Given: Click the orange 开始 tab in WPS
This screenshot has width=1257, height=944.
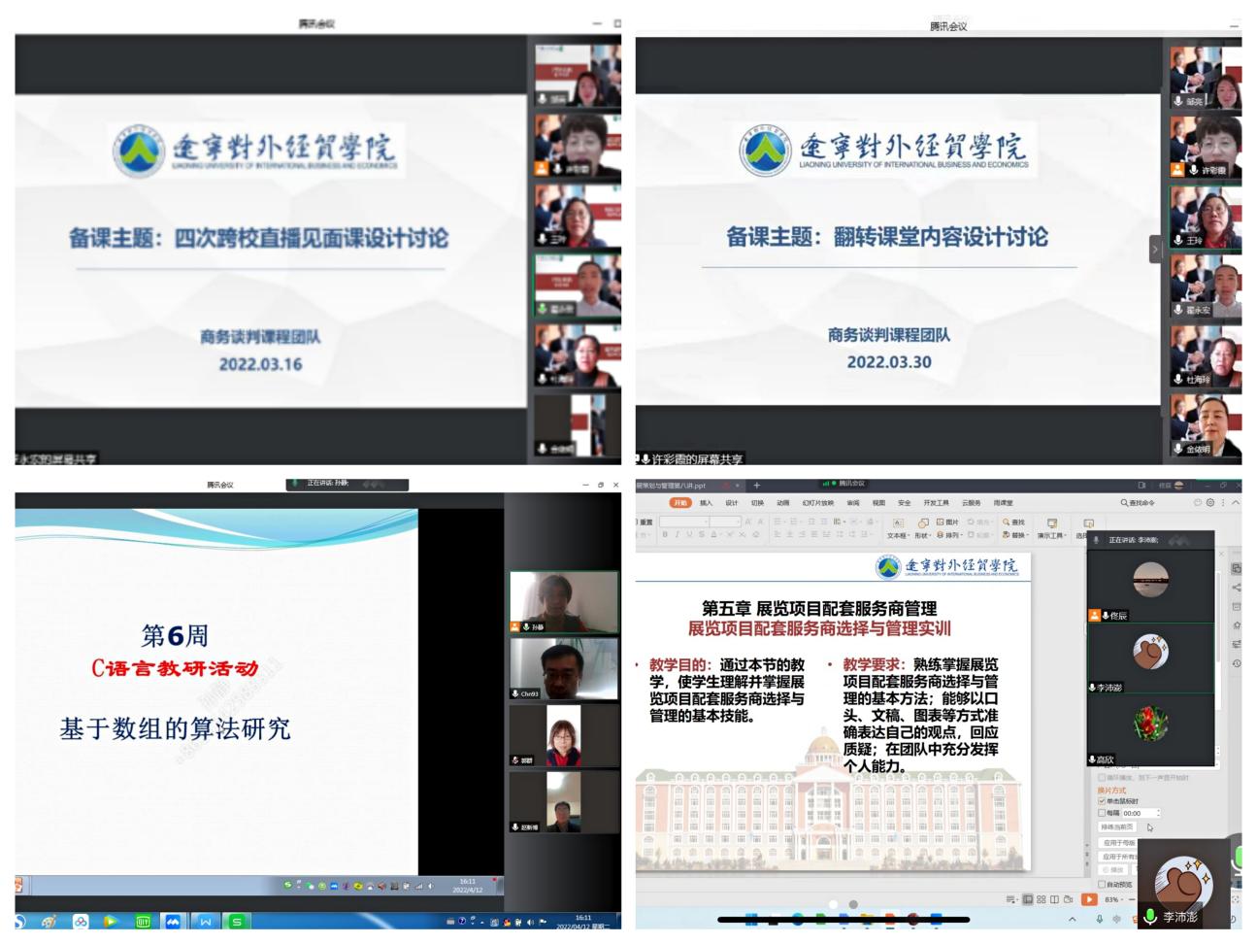Looking at the screenshot, I should pyautogui.click(x=681, y=503).
